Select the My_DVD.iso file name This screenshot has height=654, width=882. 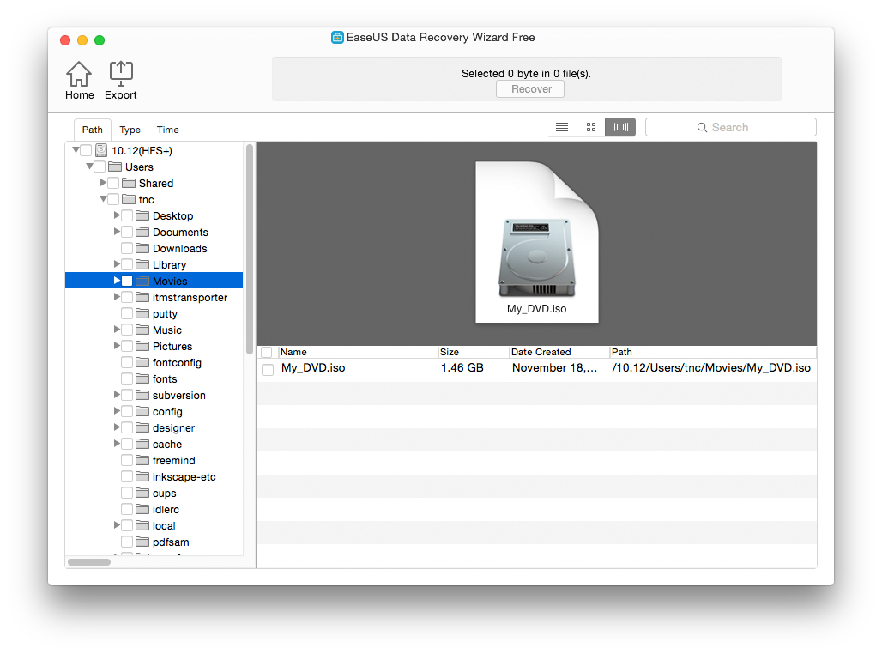(313, 368)
